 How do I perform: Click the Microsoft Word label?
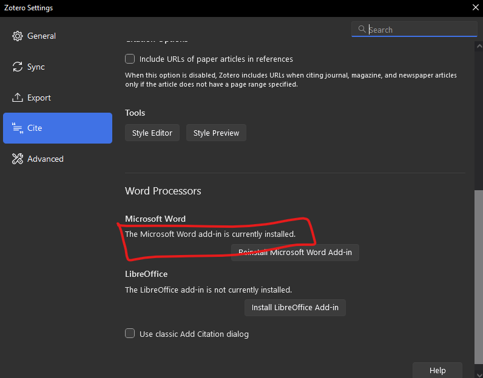coord(155,219)
